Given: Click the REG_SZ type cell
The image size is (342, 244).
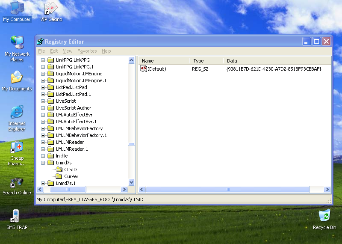Looking at the screenshot, I should pos(200,69).
